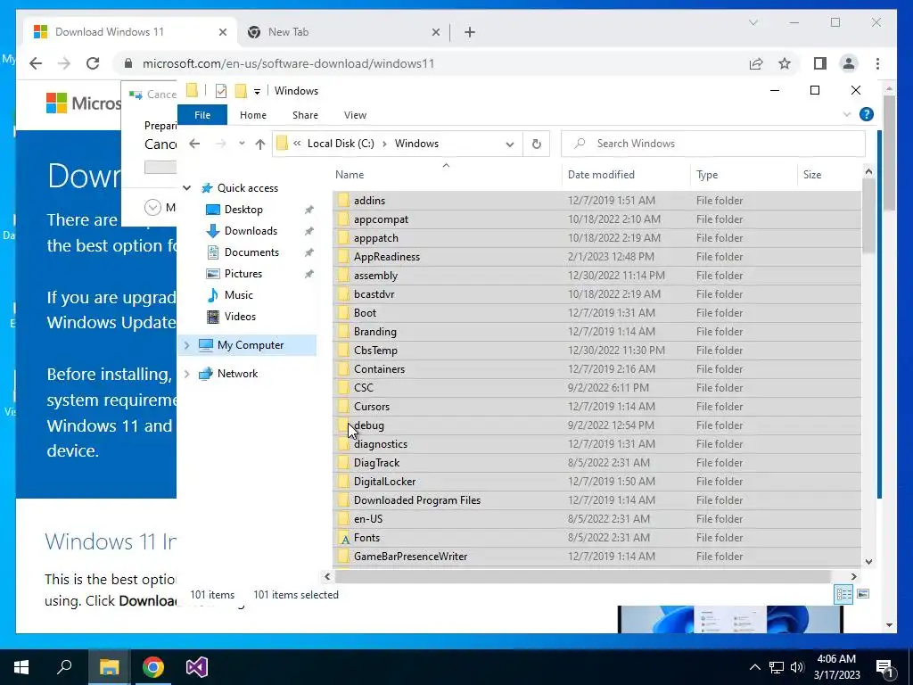
Task: Open Documents in Quick access
Action: click(251, 252)
